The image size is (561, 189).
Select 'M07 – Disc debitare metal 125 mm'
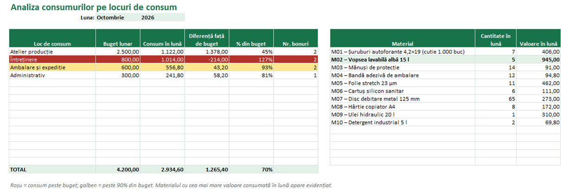402,99
